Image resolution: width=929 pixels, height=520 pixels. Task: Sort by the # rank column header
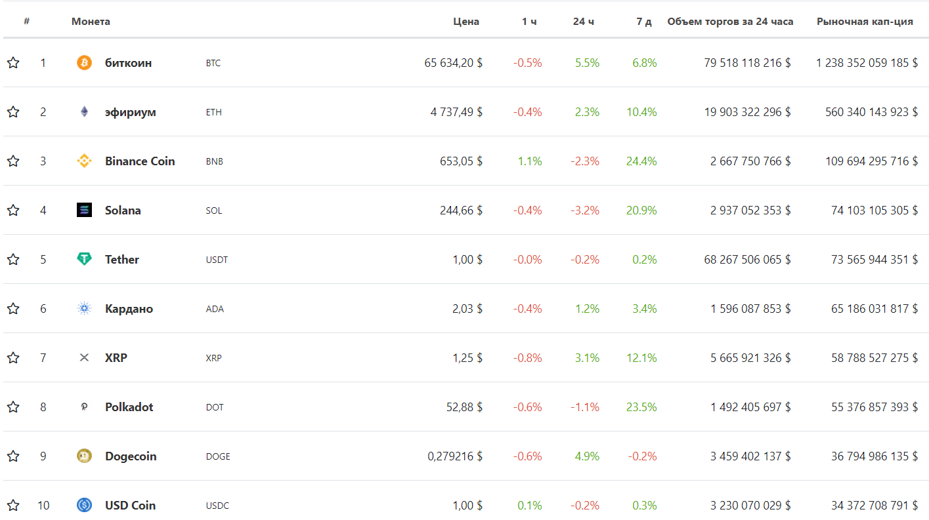(26, 22)
